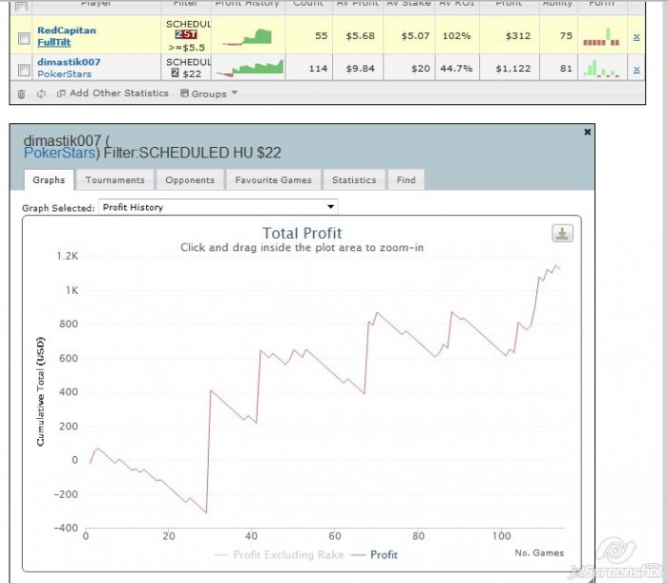
Task: Open the FullTilt network link
Action: click(x=54, y=42)
